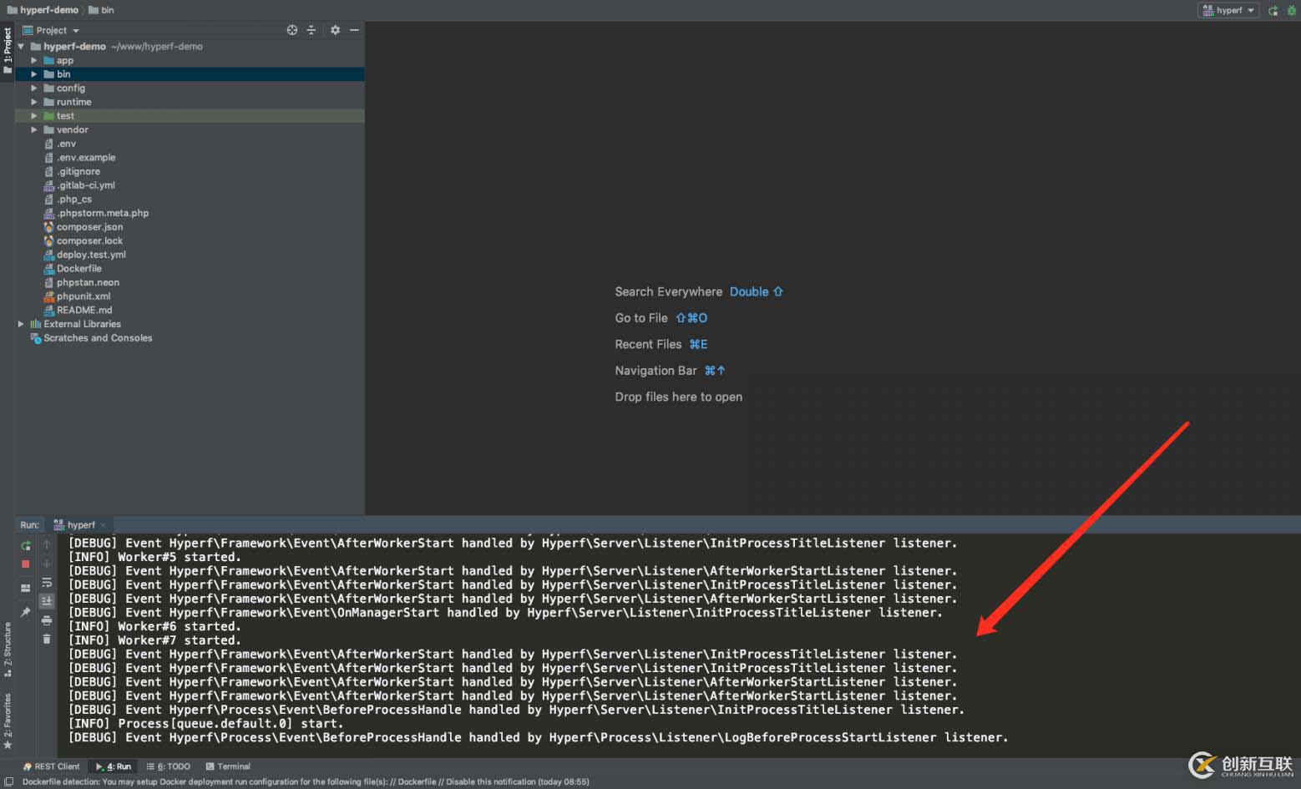The width and height of the screenshot is (1301, 789).
Task: Open Project panel gear settings
Action: pos(335,30)
